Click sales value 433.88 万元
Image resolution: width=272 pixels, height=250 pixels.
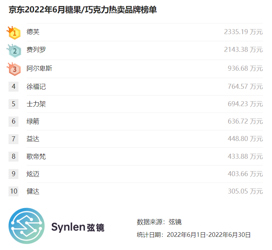click(245, 156)
